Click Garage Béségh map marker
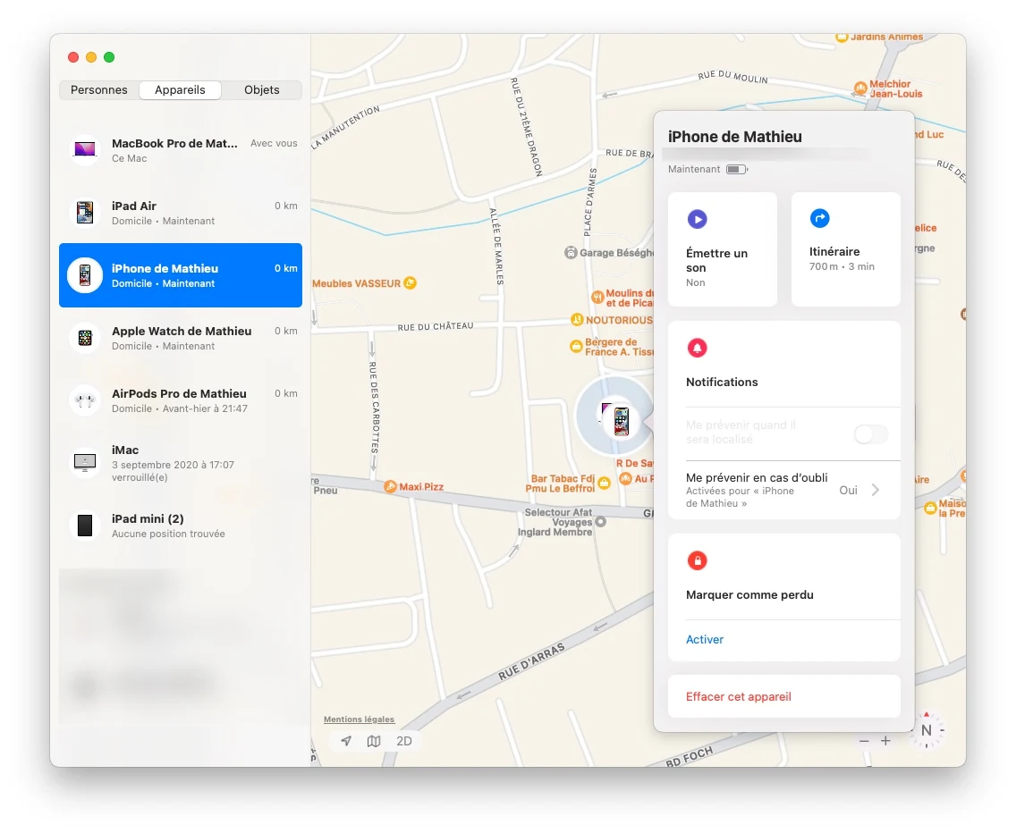Screen dimensions: 1016x833 tap(571, 253)
